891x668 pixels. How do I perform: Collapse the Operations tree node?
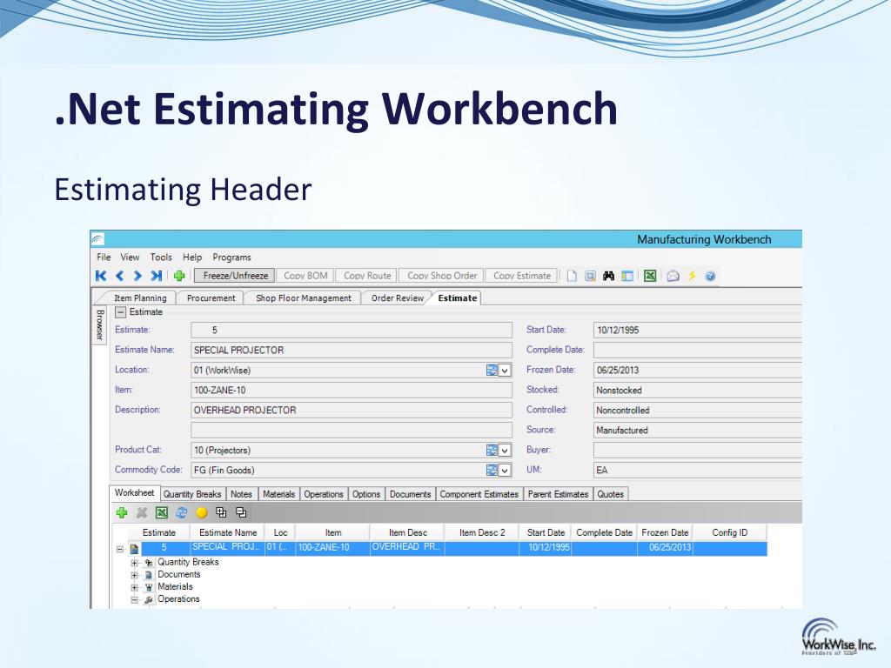pos(134,600)
